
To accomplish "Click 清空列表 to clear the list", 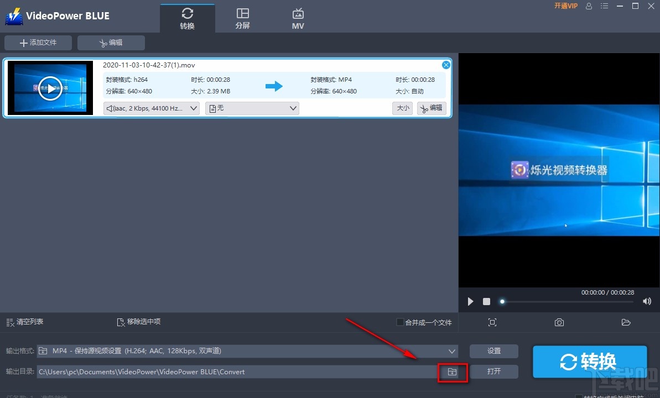I will [25, 322].
